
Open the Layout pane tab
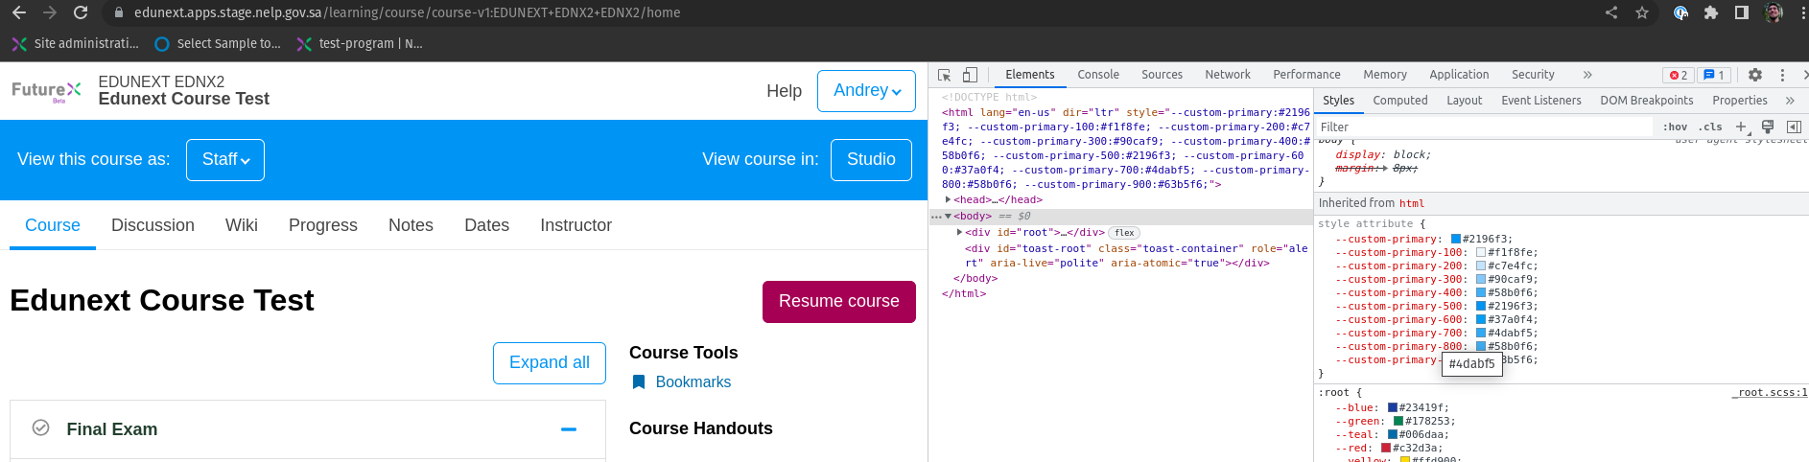coord(1464,101)
